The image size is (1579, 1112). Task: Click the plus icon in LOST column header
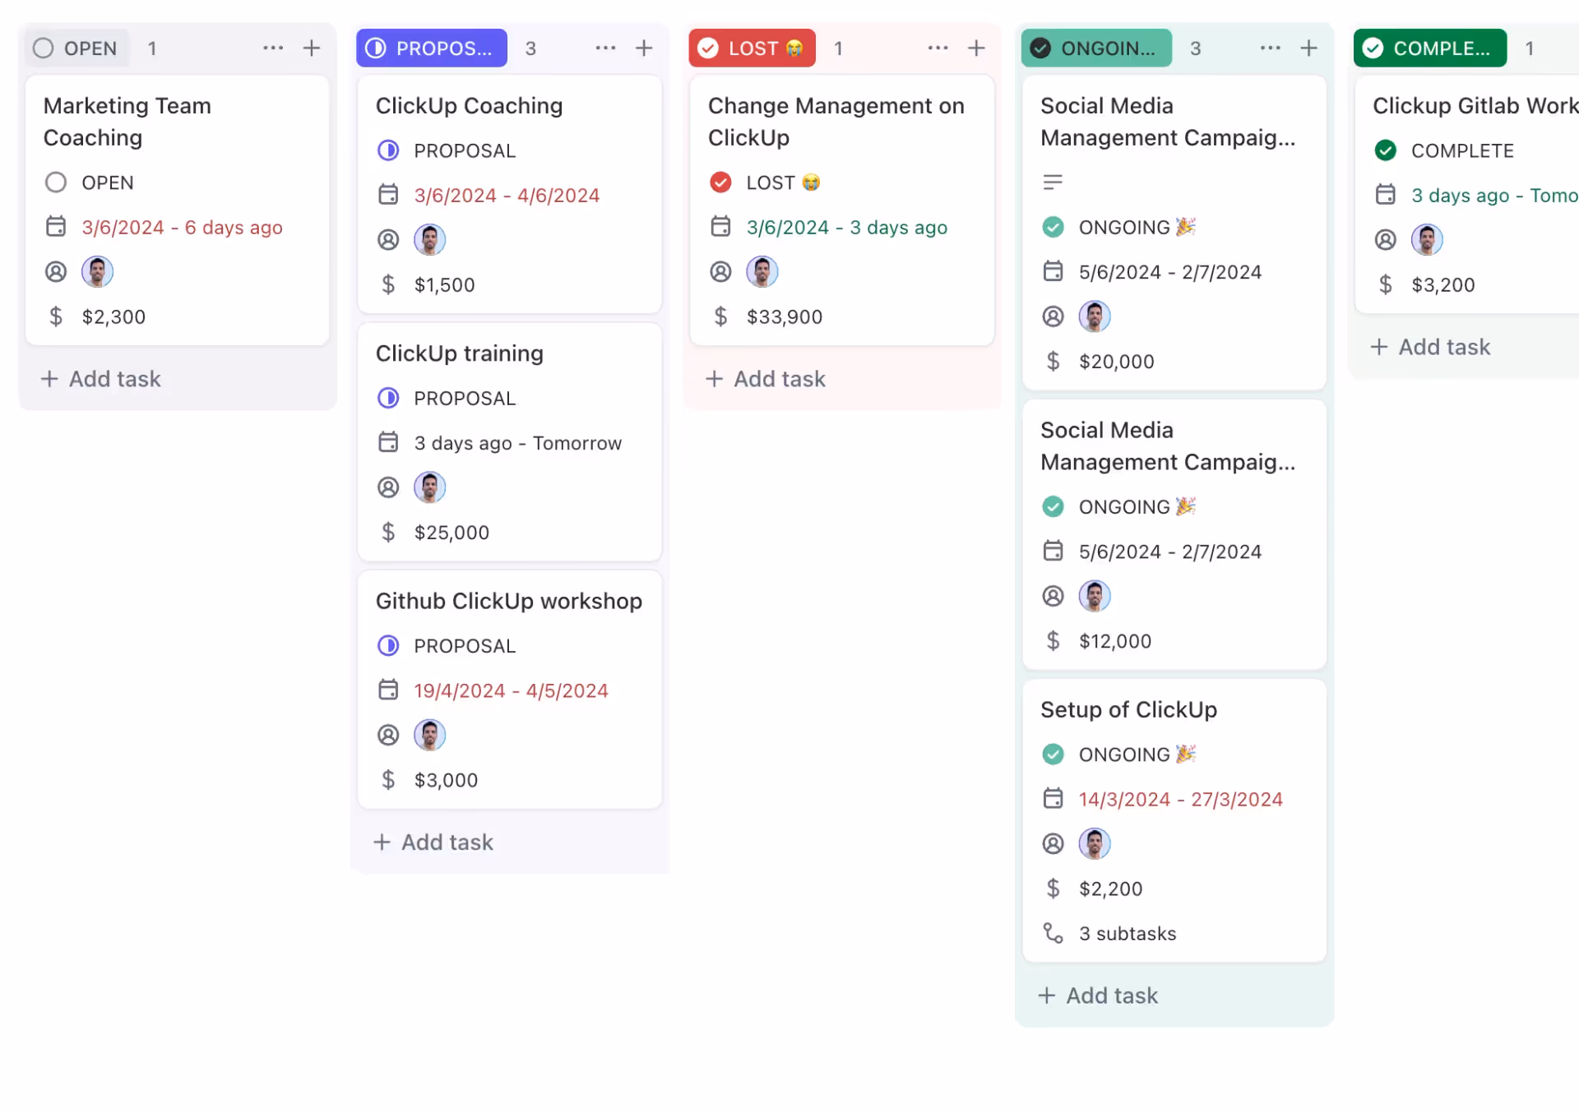976,48
